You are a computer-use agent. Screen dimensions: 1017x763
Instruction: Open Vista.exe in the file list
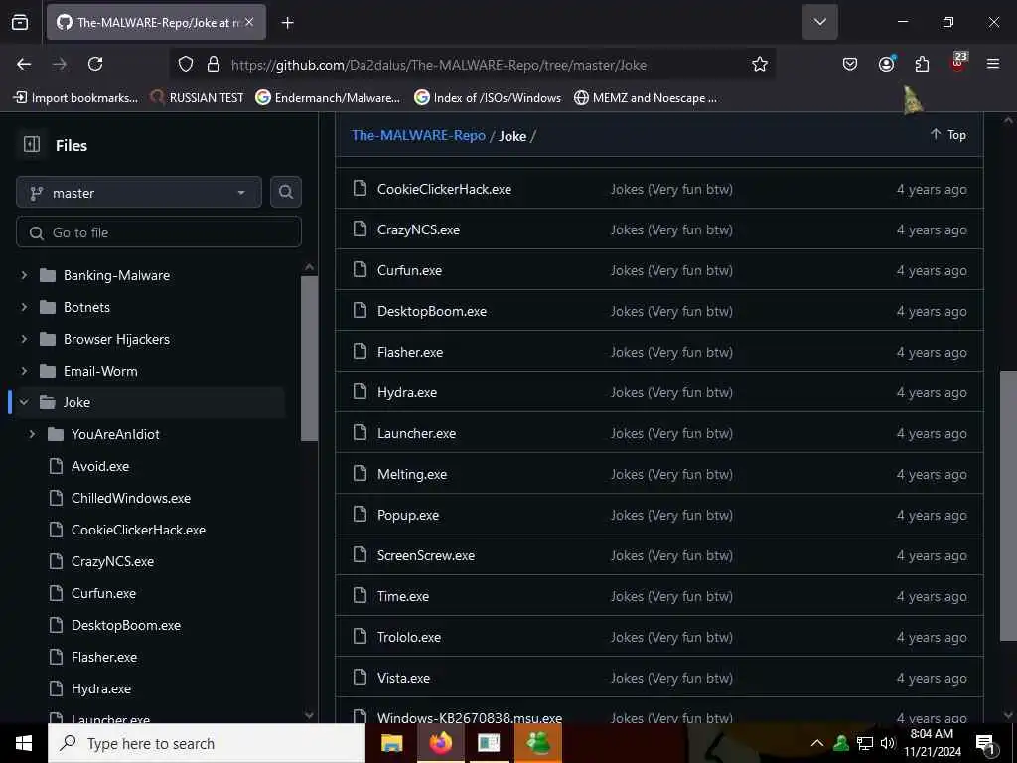[x=403, y=678]
